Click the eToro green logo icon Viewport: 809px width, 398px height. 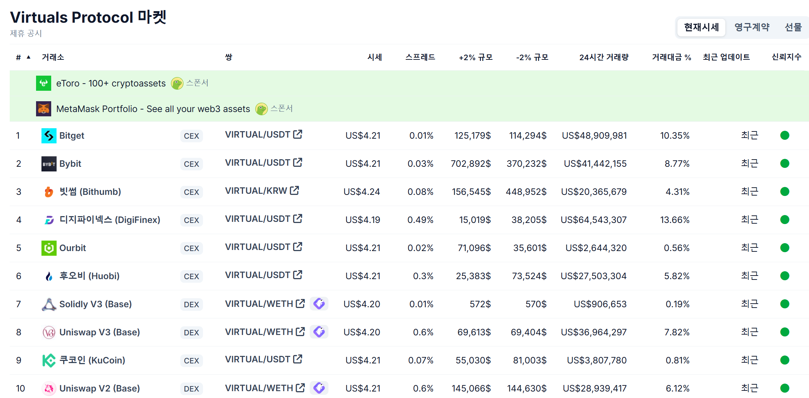[x=44, y=83]
